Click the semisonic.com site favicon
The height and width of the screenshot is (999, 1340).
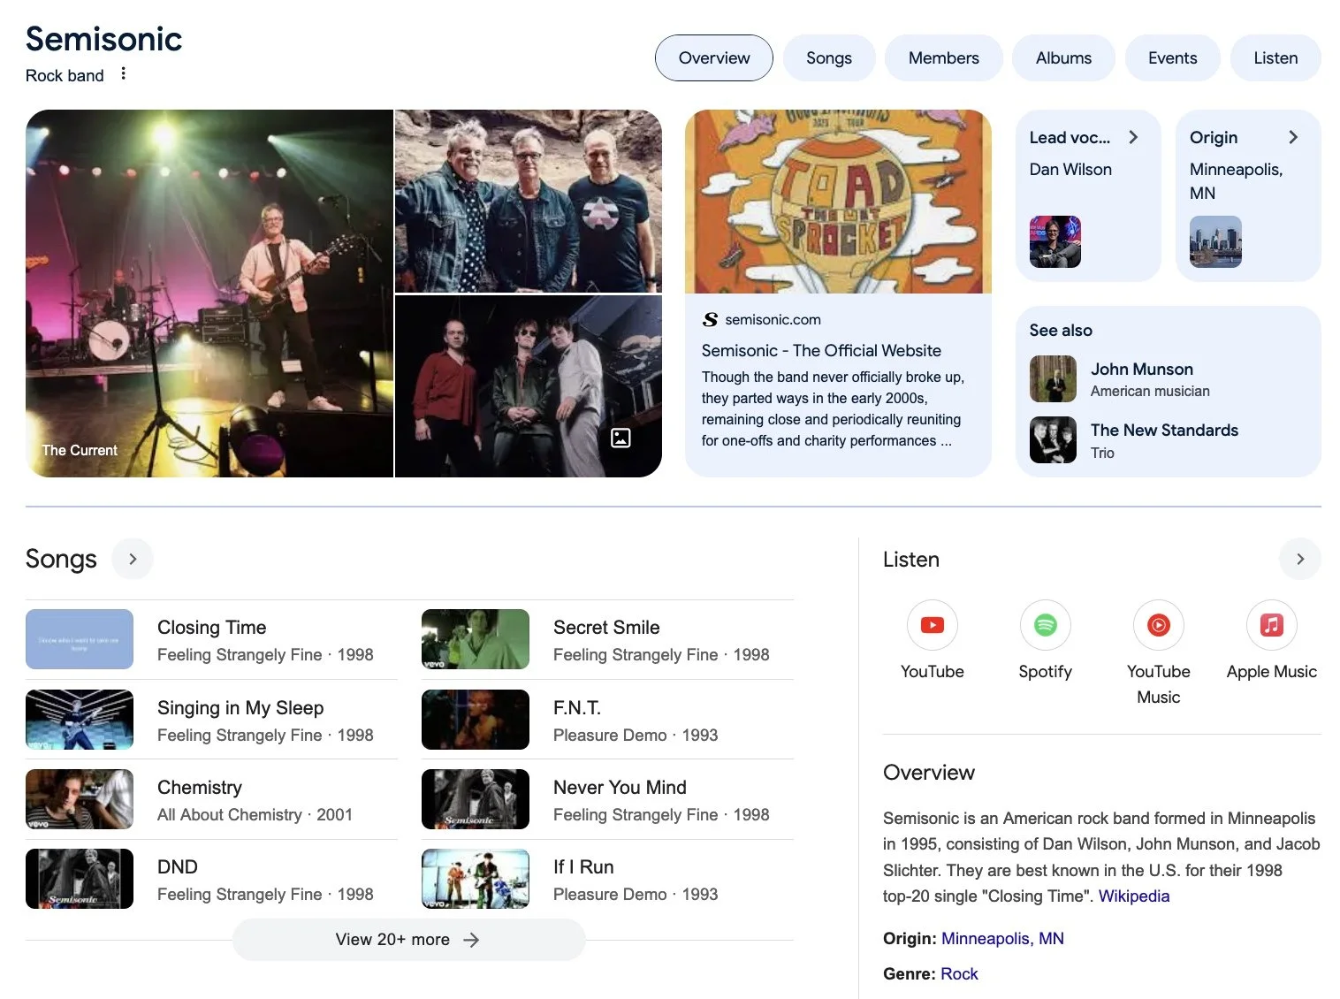point(710,319)
